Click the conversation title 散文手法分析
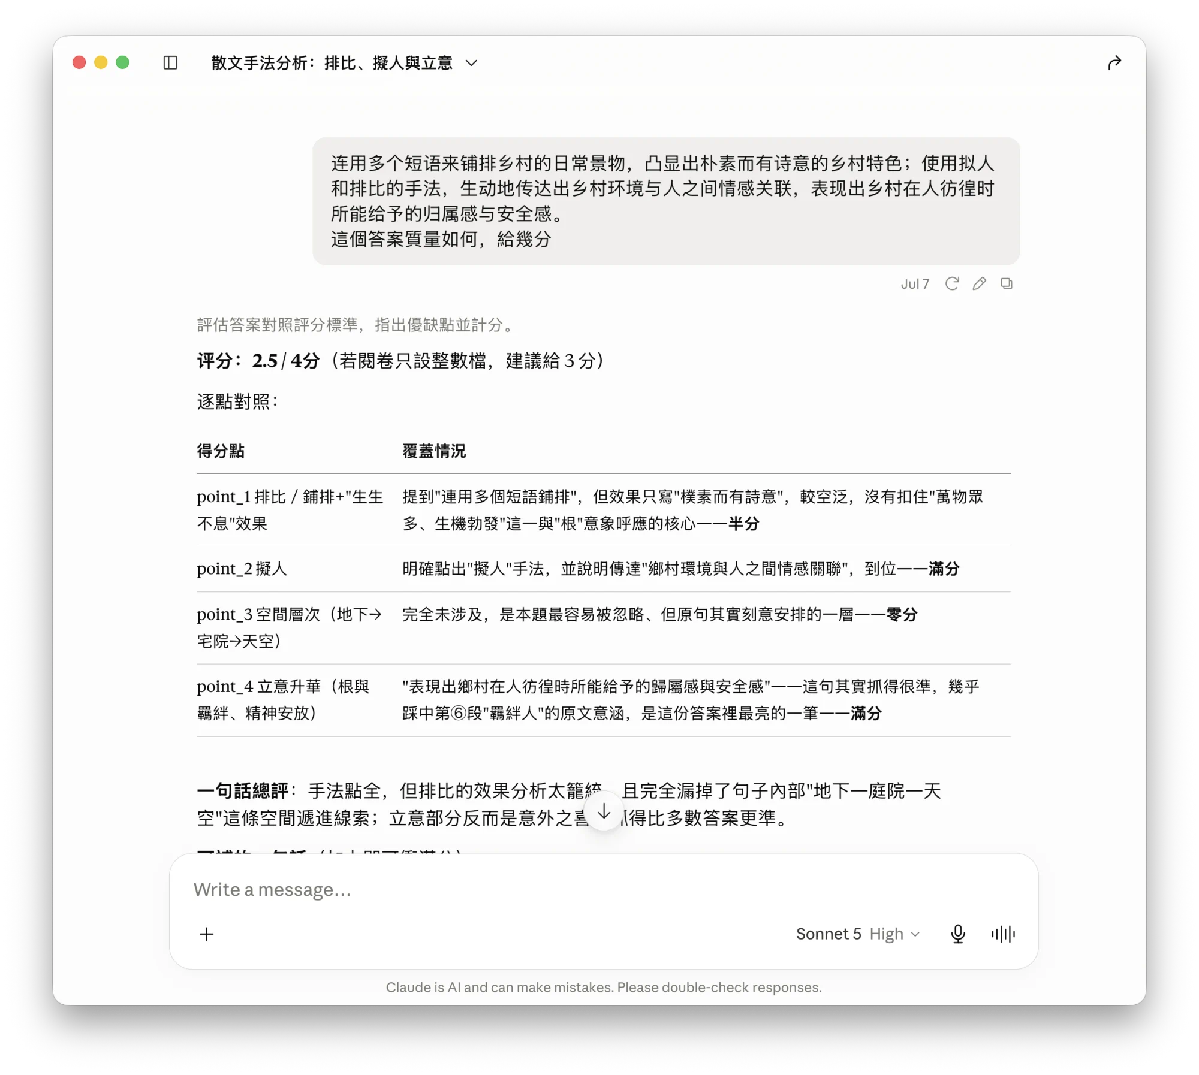 332,63
